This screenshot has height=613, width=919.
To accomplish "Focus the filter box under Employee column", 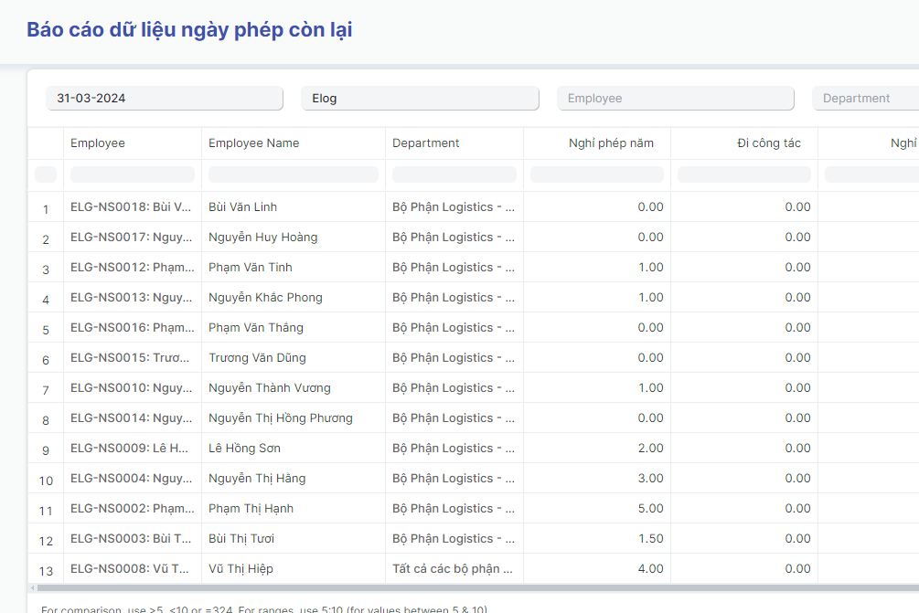I will coord(133,174).
